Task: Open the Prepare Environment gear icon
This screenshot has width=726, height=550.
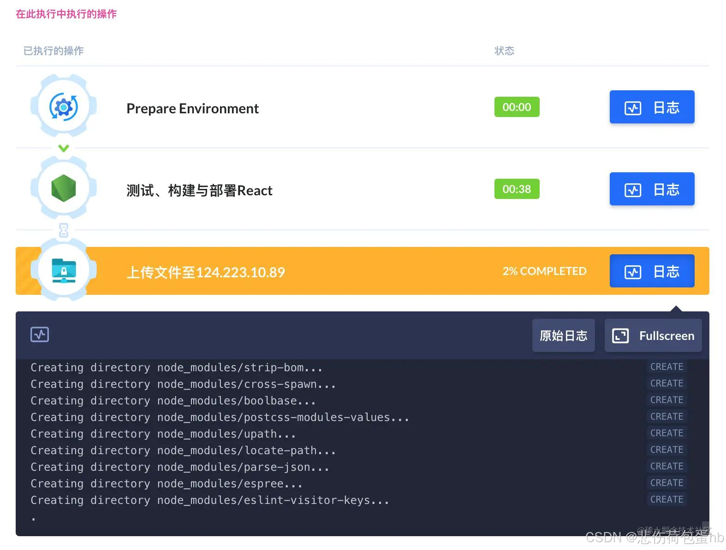Action: (x=64, y=107)
